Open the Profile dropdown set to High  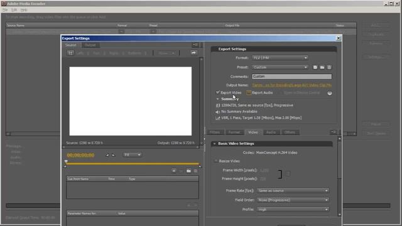pyautogui.click(x=293, y=209)
